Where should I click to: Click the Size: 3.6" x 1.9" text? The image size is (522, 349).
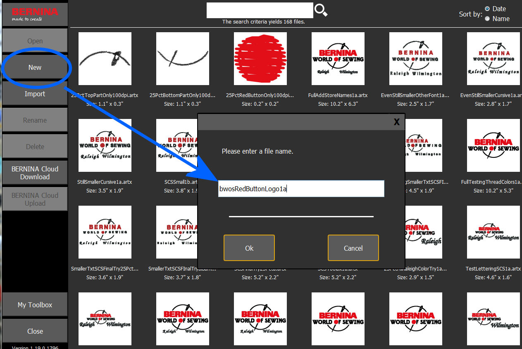pos(105,278)
